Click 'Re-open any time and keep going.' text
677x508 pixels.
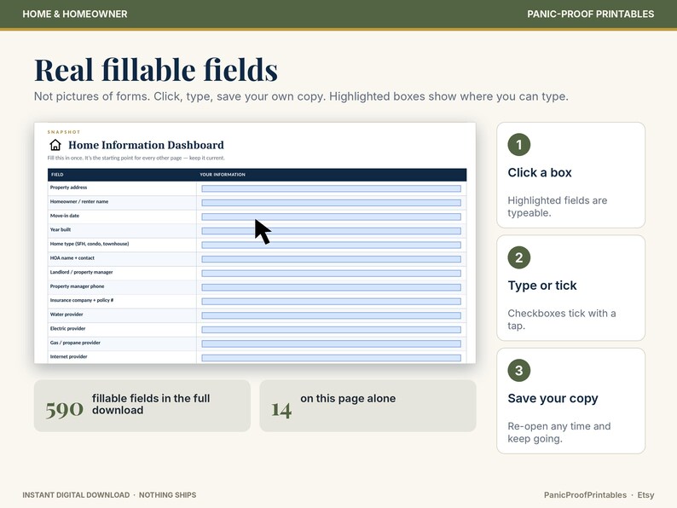(558, 432)
